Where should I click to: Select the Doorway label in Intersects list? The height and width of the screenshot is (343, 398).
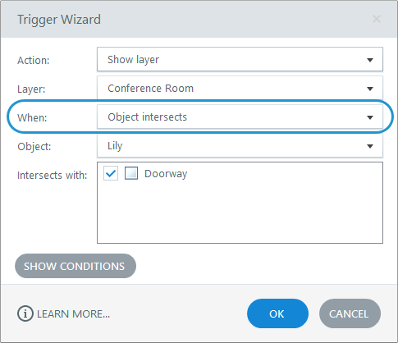166,174
